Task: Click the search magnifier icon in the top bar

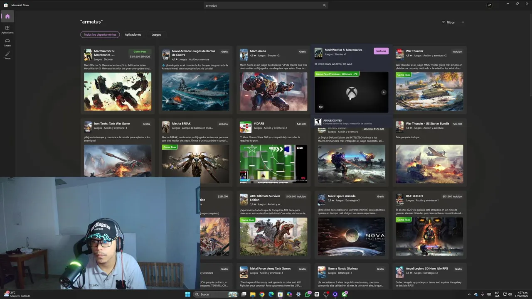Action: click(325, 5)
